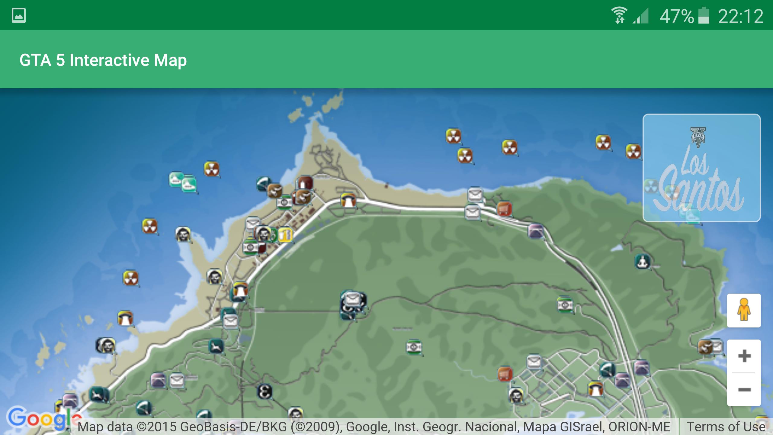
Task: Tap the Wi-Fi status icon
Action: [619, 15]
